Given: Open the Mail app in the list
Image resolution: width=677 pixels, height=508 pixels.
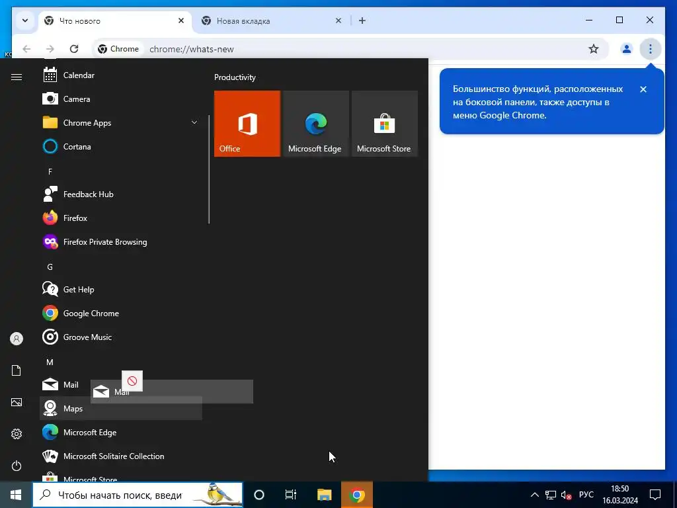Looking at the screenshot, I should click(x=65, y=384).
